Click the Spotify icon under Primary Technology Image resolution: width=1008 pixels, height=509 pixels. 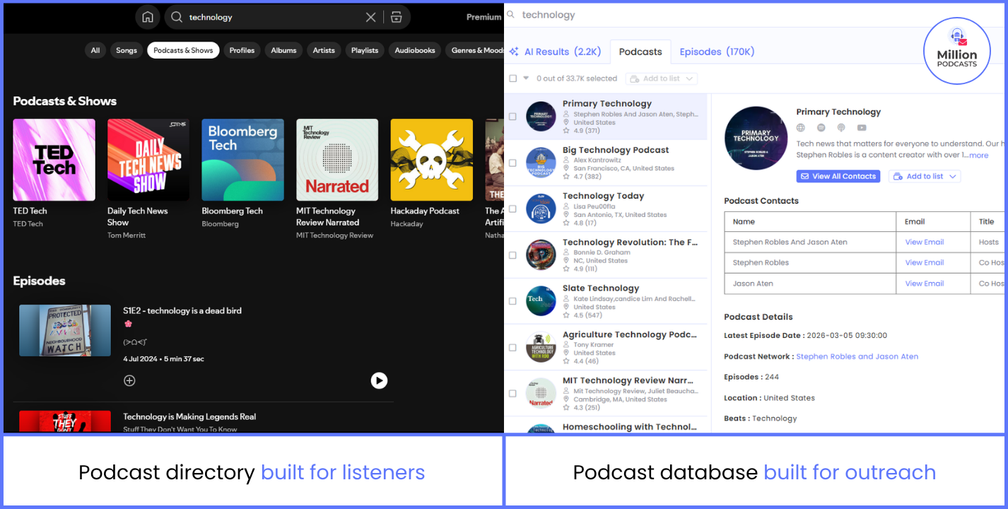tap(821, 128)
